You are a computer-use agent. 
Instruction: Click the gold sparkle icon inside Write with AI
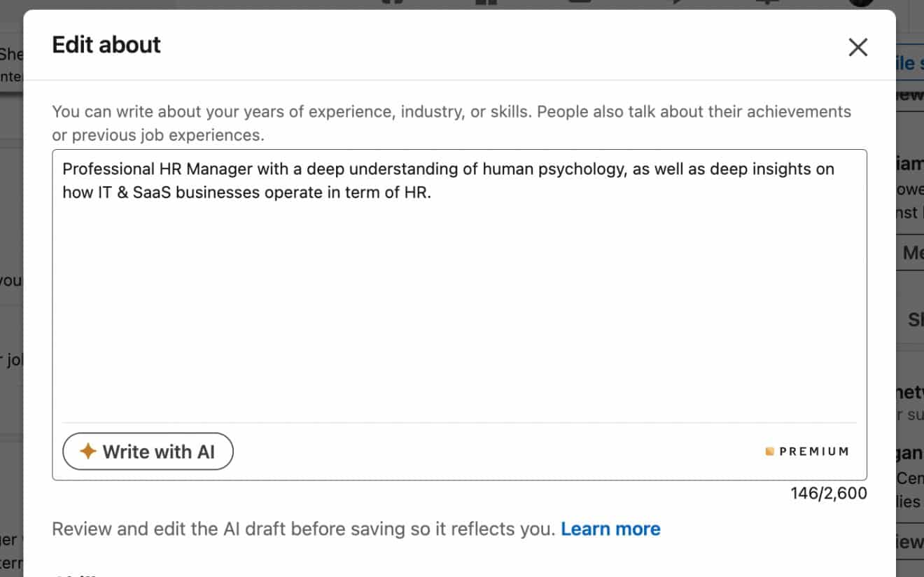coord(87,451)
